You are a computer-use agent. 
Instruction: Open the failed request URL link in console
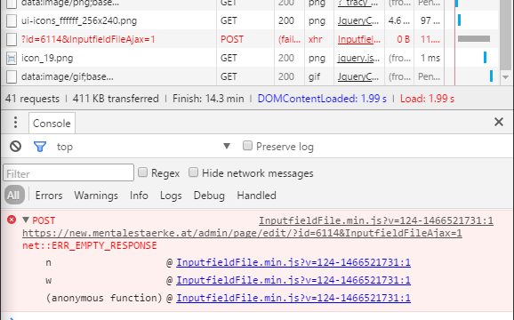tap(242, 233)
